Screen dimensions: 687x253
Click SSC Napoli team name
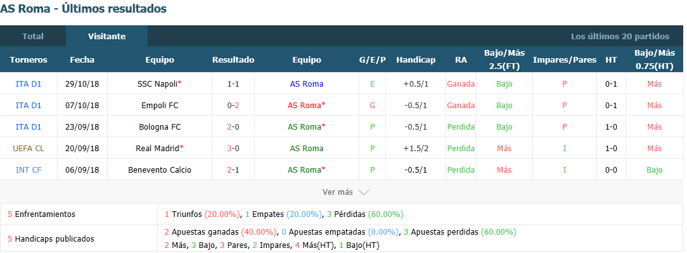158,84
